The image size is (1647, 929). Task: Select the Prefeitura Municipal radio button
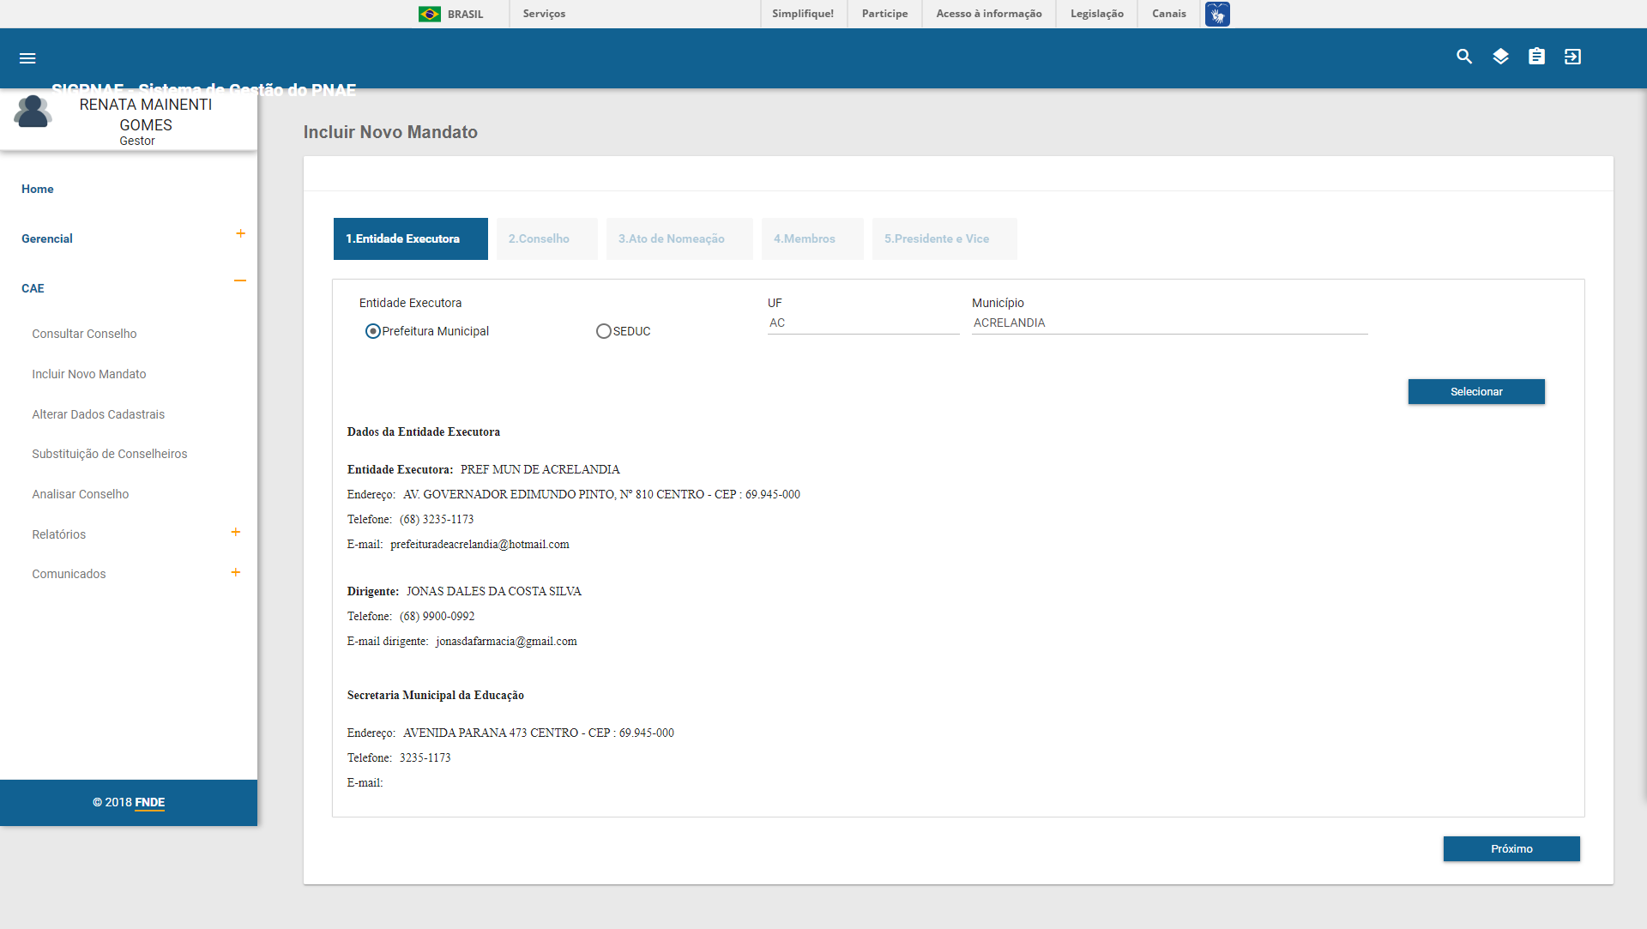[x=372, y=331]
